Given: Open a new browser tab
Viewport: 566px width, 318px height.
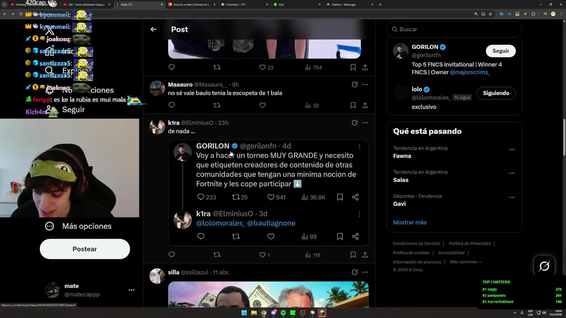Looking at the screenshot, I should 380,4.
